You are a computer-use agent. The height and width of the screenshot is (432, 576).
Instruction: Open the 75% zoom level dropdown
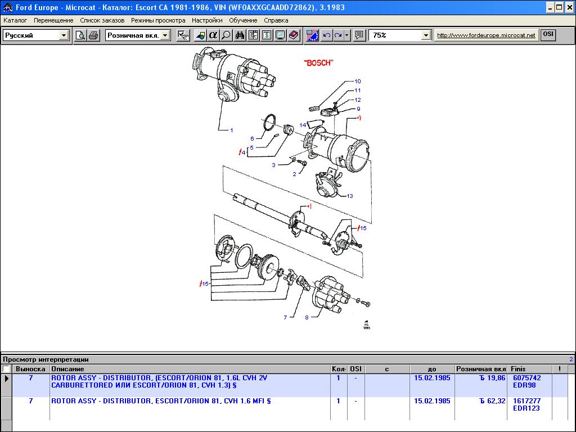pos(426,35)
